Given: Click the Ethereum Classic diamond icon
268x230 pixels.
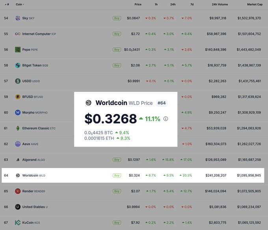Looking at the screenshot, I should tap(18, 128).
